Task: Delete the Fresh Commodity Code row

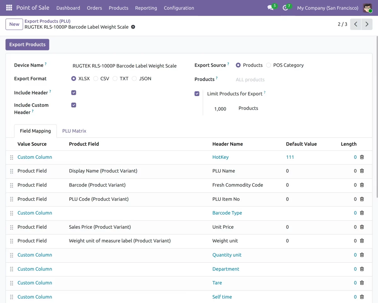Action: [362, 185]
